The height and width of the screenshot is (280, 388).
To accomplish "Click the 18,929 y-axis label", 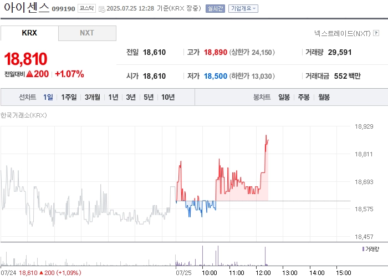I will pyautogui.click(x=364, y=126).
